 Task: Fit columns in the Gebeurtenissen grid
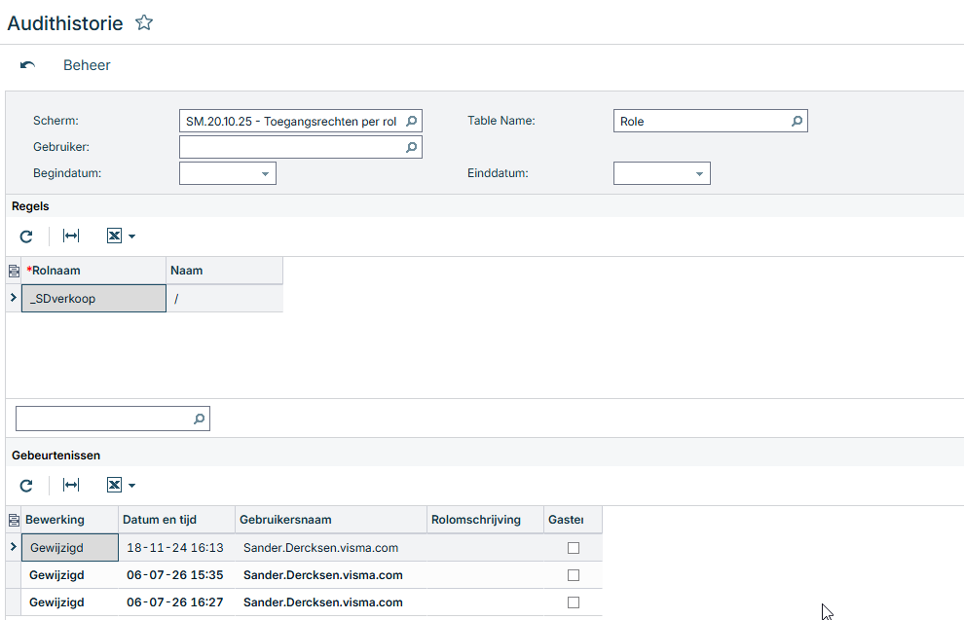71,486
